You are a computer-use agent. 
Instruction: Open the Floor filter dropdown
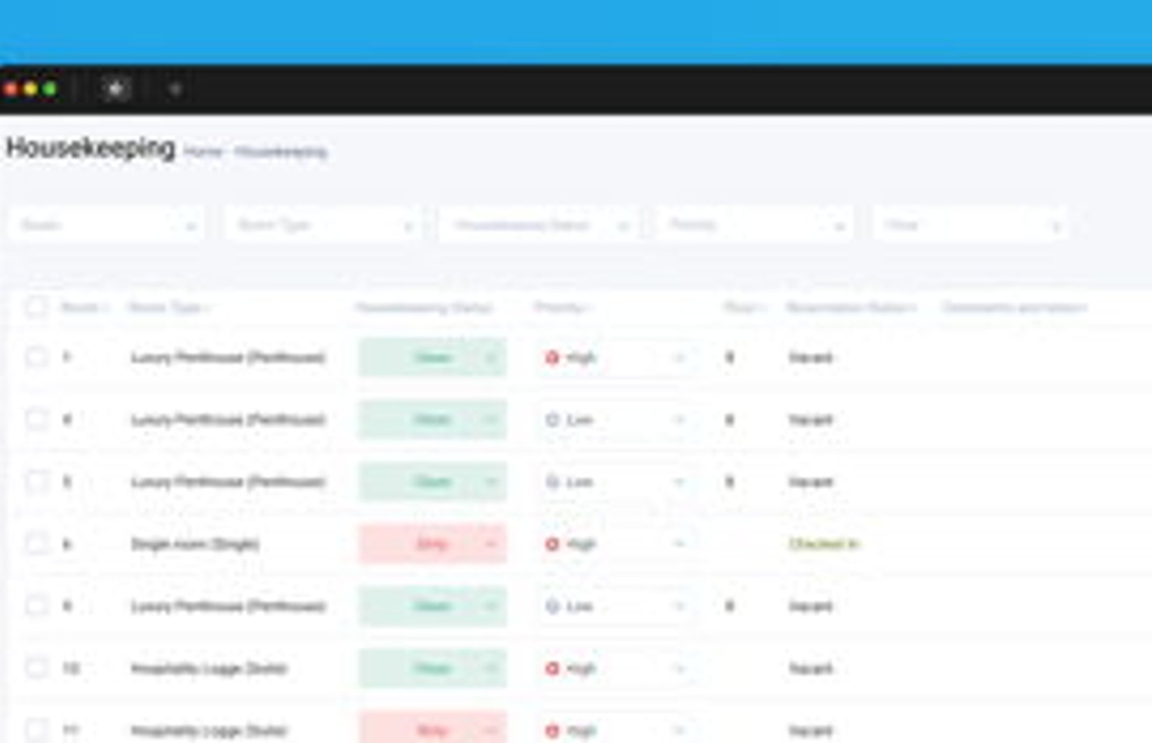[971, 225]
